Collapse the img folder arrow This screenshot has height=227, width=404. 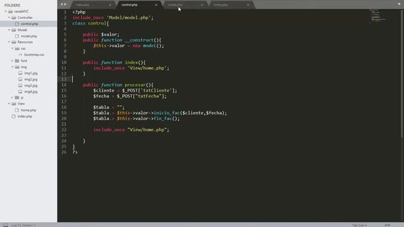[13, 67]
